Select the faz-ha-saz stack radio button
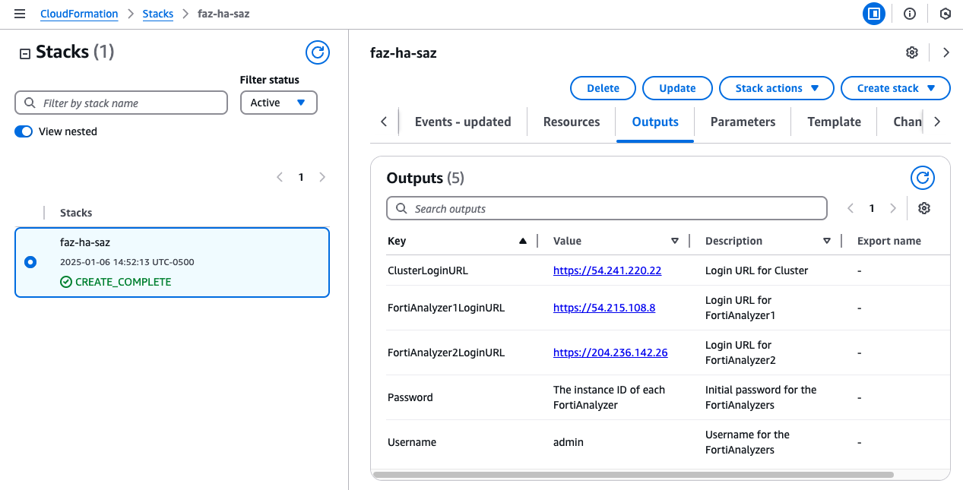This screenshot has width=963, height=490. (30, 262)
